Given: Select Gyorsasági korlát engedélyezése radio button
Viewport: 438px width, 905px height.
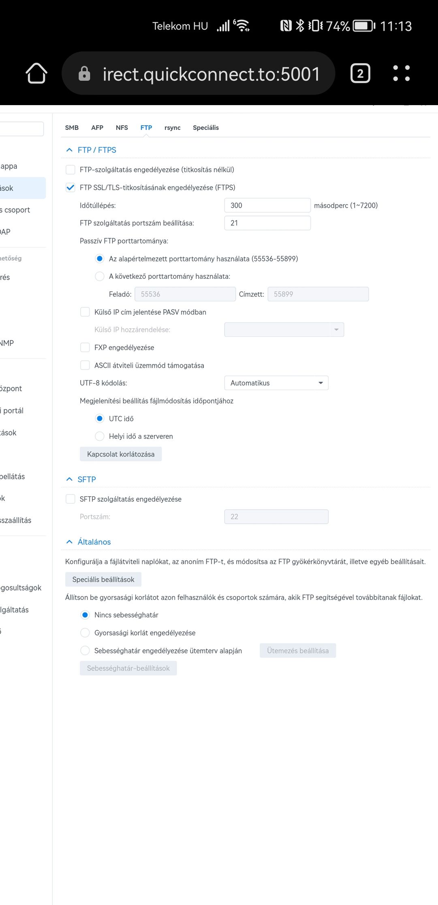Looking at the screenshot, I should (x=85, y=633).
